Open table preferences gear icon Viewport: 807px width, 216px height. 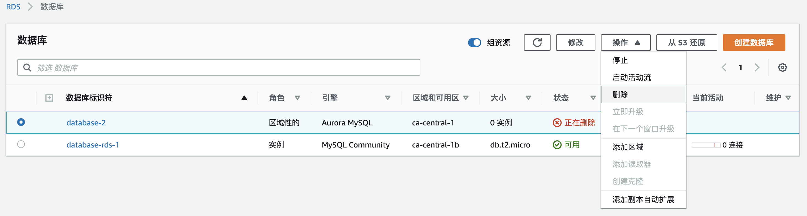(x=782, y=67)
